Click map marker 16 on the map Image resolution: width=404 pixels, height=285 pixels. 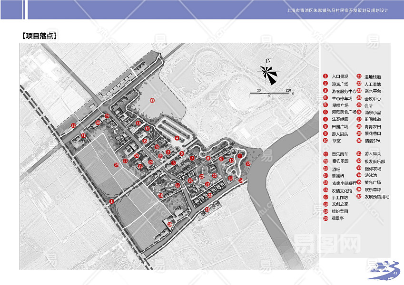[x=170, y=224]
